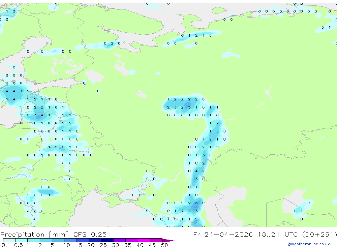Pick the 5–10 mm legend swatch
337x247 pixels.
click(x=58, y=240)
